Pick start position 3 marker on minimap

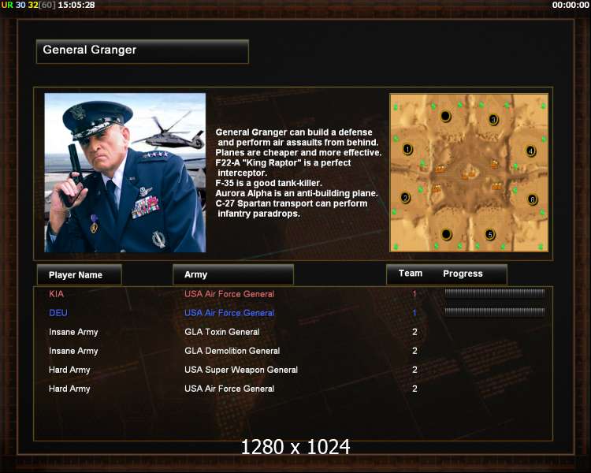pyautogui.click(x=494, y=120)
